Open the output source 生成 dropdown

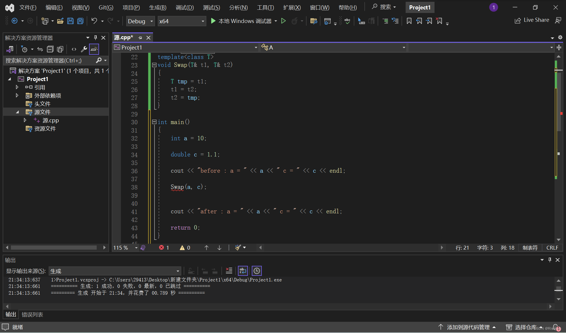(x=115, y=271)
